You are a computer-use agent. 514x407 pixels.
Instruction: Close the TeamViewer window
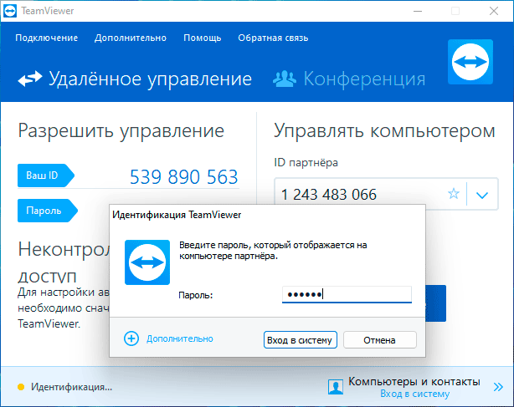[x=494, y=11]
